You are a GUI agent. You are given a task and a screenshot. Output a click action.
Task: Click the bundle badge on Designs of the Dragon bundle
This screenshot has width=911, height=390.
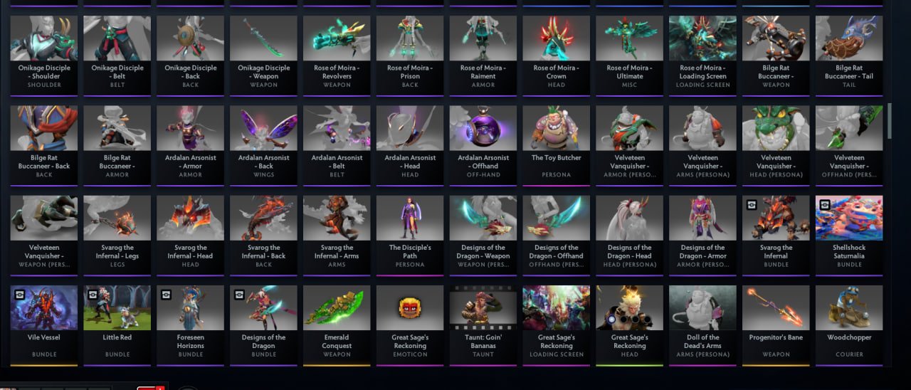[x=239, y=295]
